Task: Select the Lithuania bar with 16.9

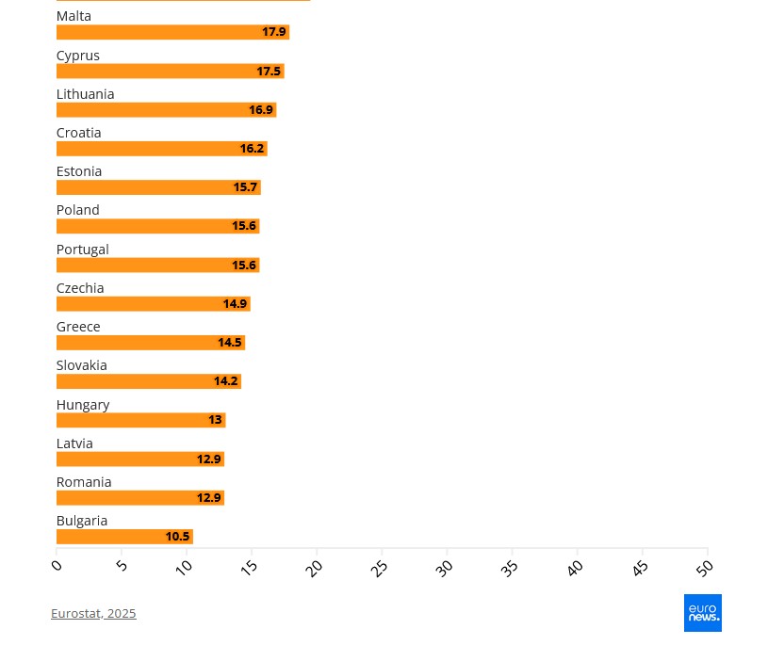Action: click(x=166, y=110)
